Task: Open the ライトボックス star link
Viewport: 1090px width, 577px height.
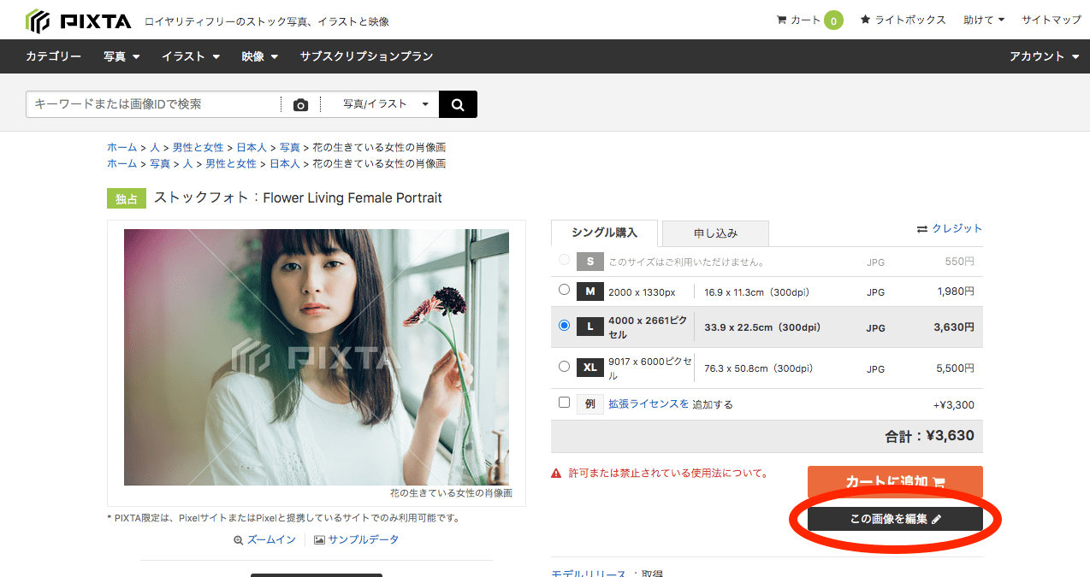Action: pyautogui.click(x=903, y=20)
